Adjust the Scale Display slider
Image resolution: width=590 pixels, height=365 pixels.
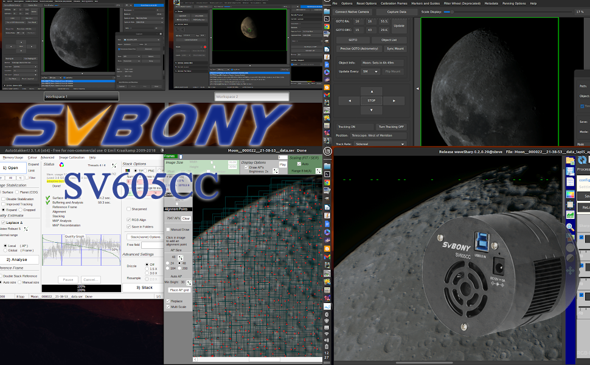pos(507,12)
